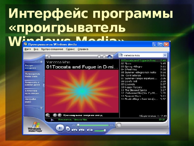Minimize the Windows Media player window

point(155,44)
